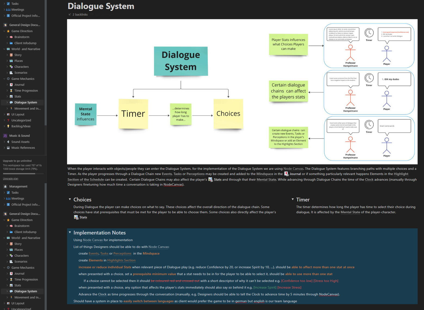The image size is (424, 310).
Task: Click the Music & Sound section icon
Action: tap(5, 136)
